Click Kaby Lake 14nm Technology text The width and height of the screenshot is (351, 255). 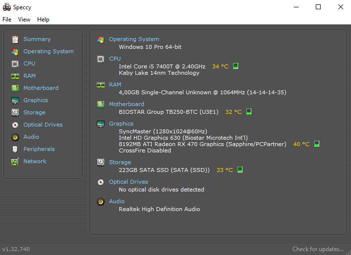point(159,73)
